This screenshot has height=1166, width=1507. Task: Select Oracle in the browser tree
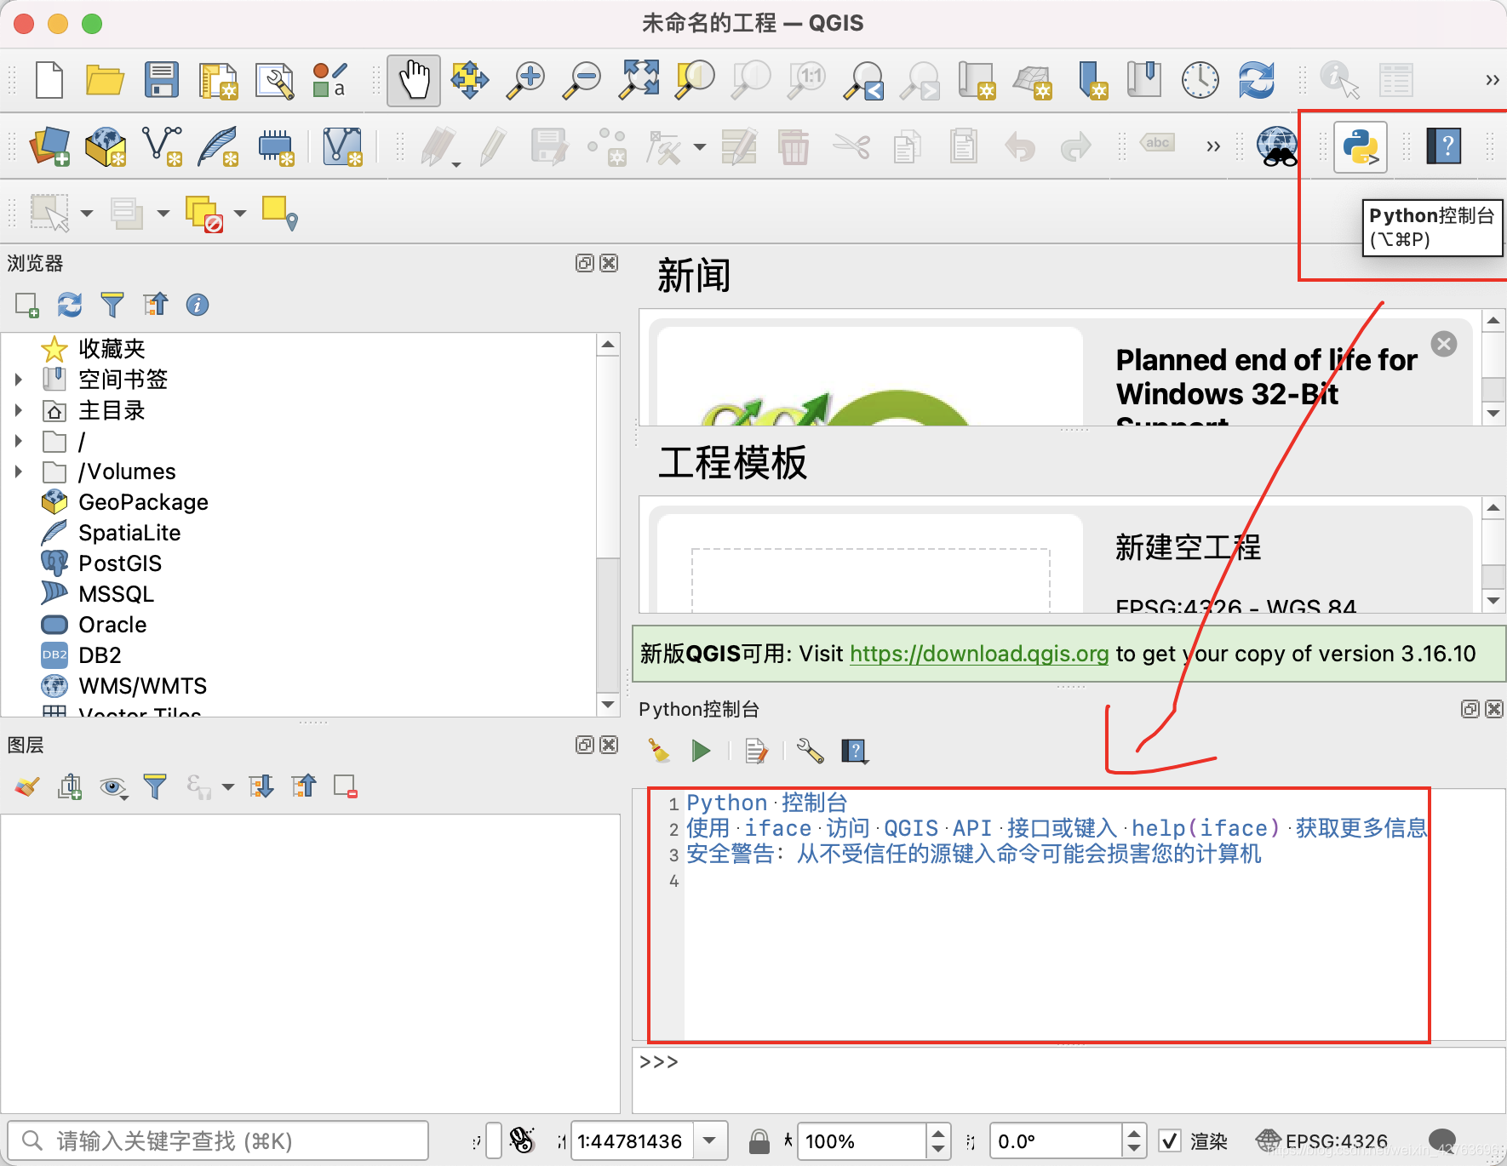click(112, 625)
